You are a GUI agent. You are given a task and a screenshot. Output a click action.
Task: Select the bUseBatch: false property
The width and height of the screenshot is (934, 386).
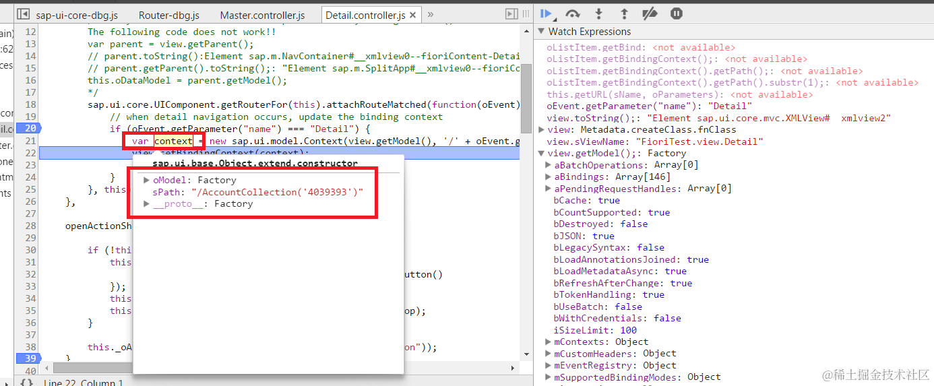(598, 307)
